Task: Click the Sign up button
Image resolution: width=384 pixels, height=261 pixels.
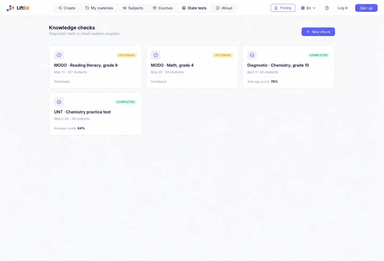Action: click(366, 8)
